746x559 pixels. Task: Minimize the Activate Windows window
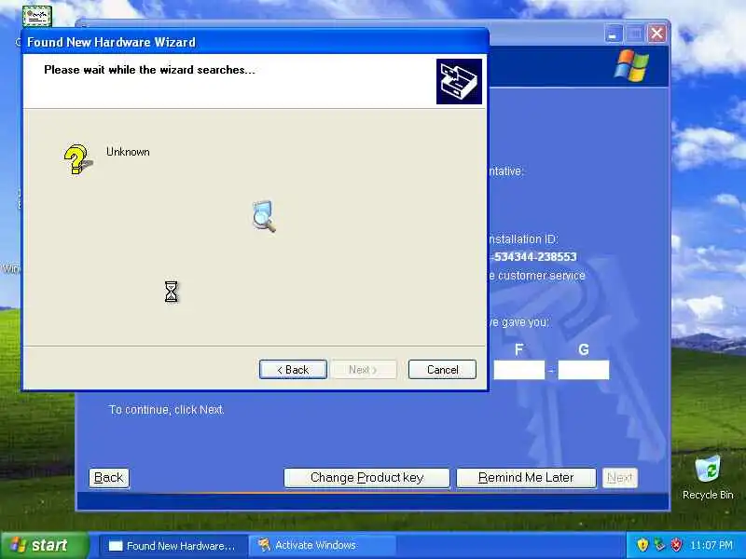(x=614, y=34)
